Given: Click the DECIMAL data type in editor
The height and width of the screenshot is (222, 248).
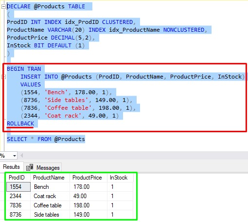Looking at the screenshot, I should point(63,38).
